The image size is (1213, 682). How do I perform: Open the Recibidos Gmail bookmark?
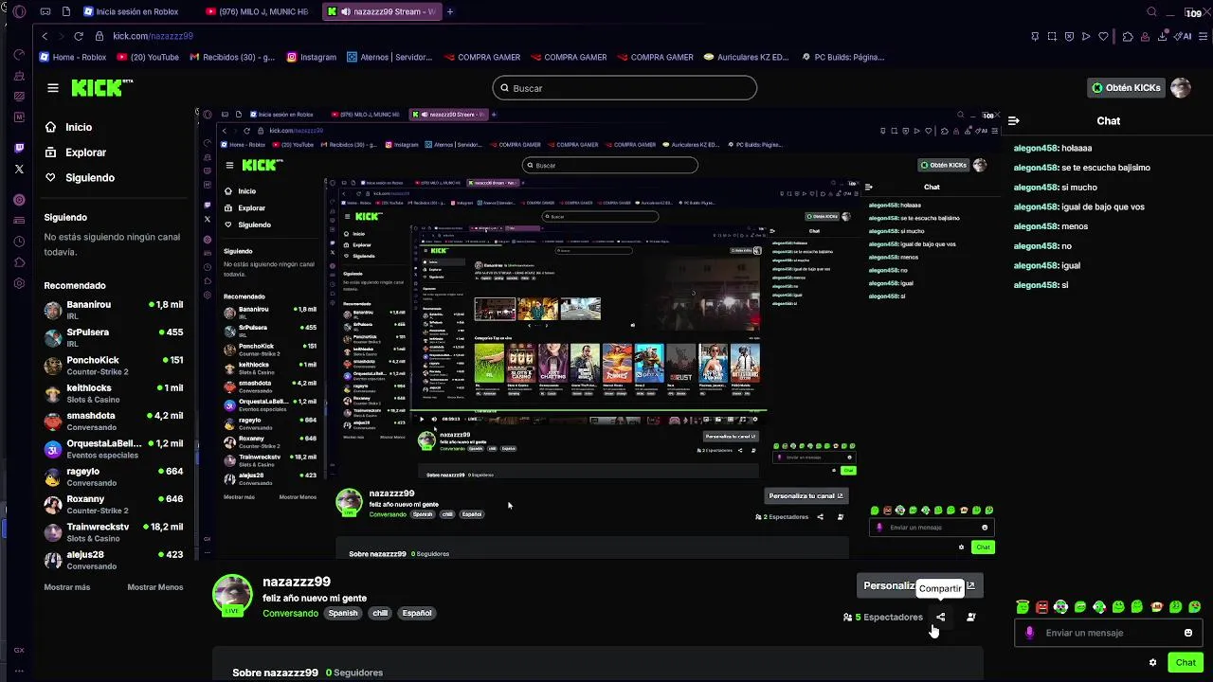click(232, 57)
